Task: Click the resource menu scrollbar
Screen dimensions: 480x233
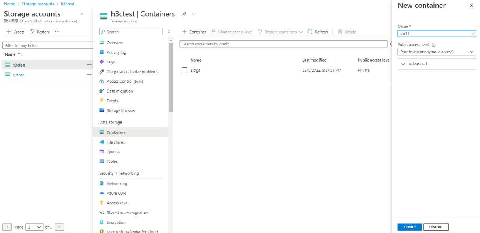Action: click(x=171, y=77)
